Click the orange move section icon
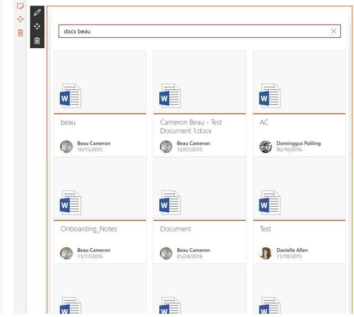This screenshot has width=354, height=317. click(x=20, y=19)
